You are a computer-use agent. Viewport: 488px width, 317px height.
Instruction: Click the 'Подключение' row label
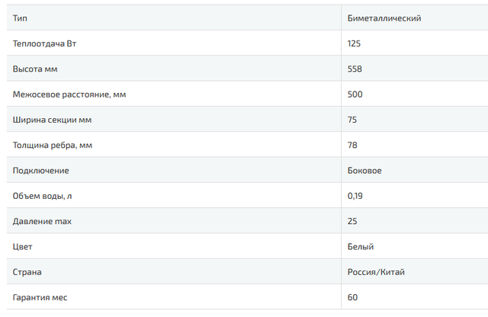41,170
